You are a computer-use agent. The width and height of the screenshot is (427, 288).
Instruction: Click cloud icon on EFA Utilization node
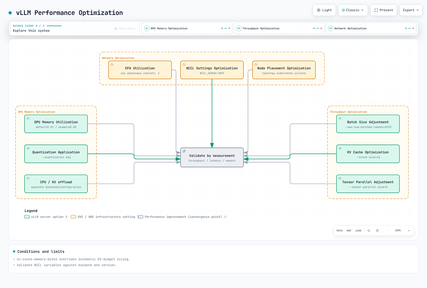coord(112,65)
